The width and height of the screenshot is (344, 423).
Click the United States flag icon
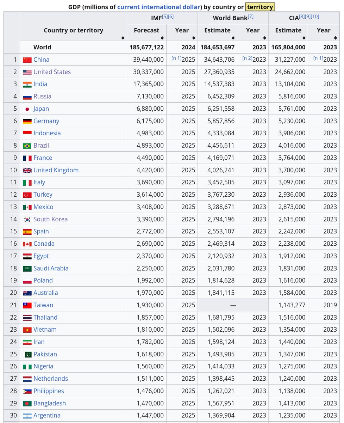(x=27, y=72)
